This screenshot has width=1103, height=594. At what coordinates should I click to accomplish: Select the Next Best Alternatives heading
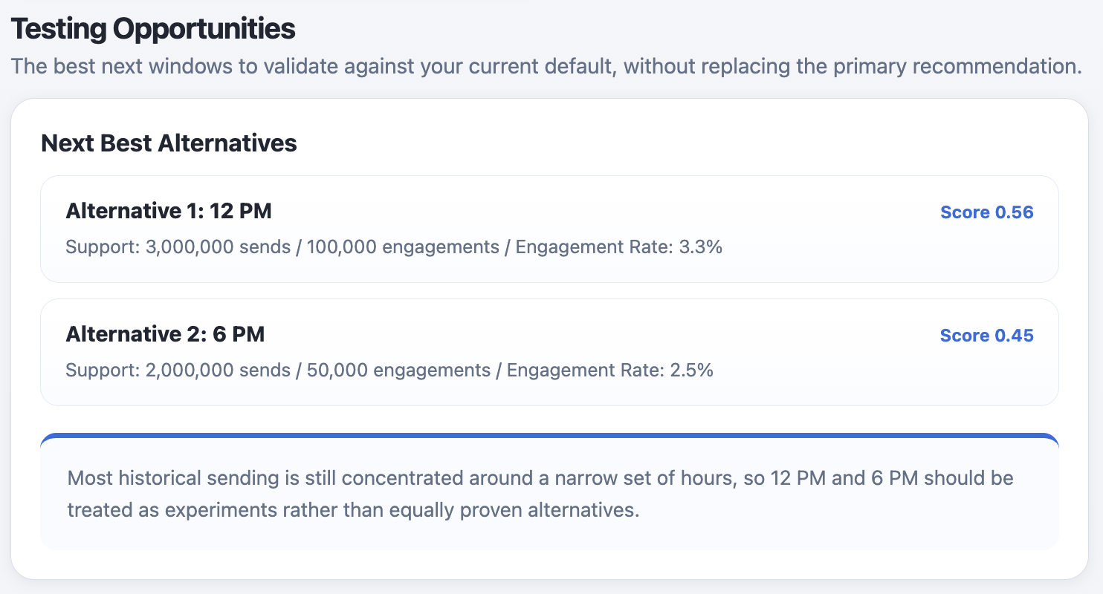169,143
